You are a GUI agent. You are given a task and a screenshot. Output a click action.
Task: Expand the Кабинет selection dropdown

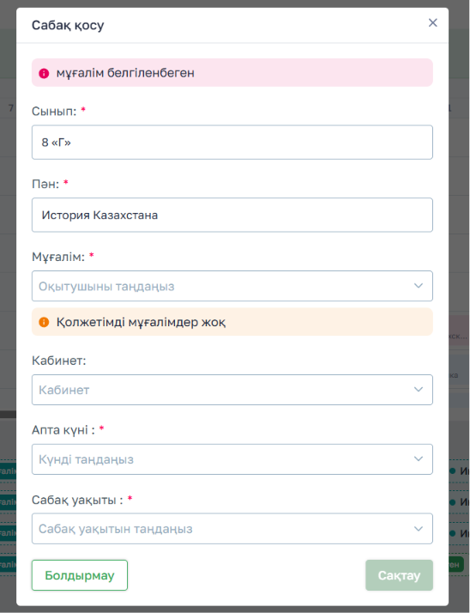[232, 390]
